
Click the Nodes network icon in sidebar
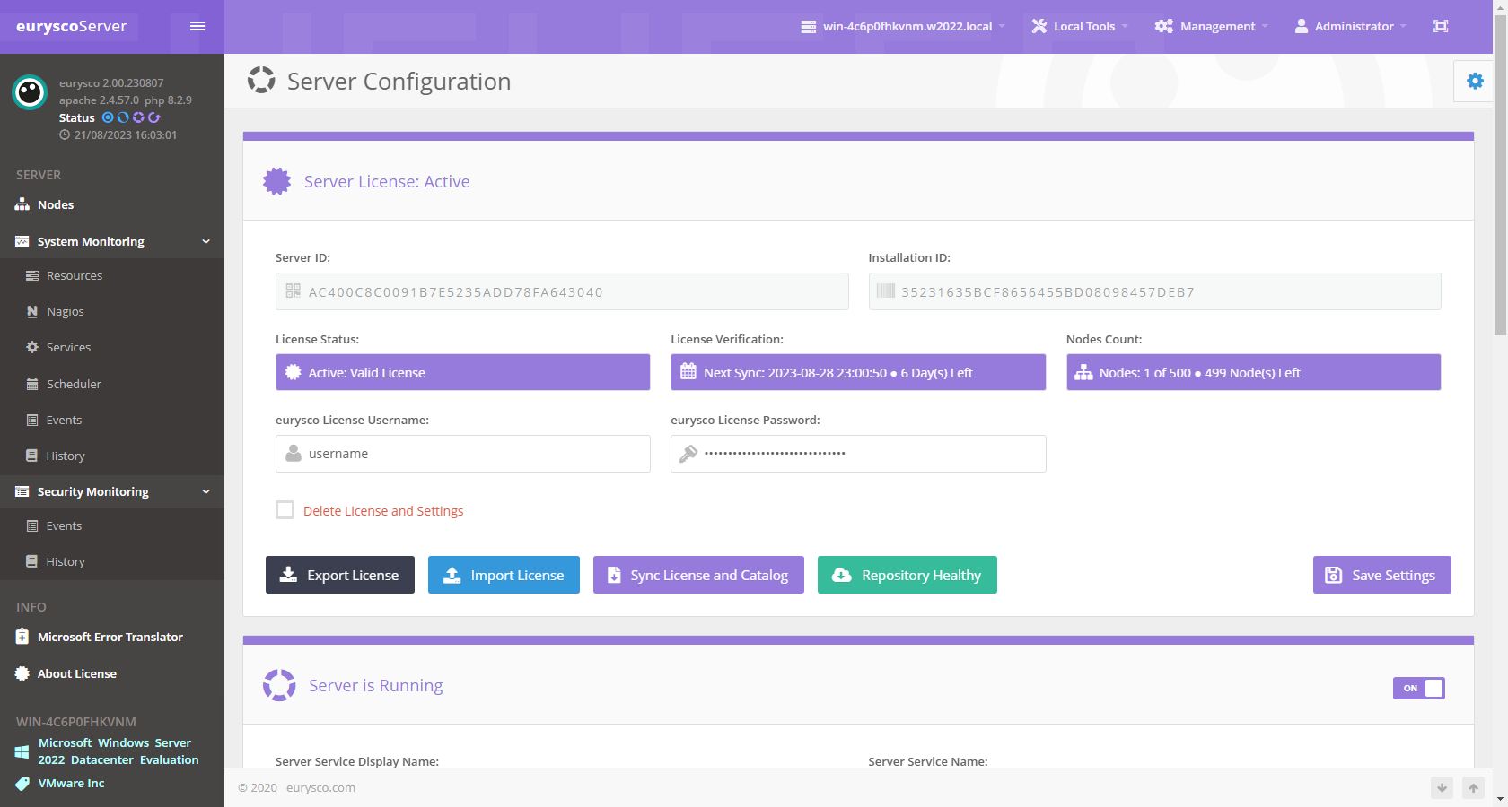click(22, 204)
